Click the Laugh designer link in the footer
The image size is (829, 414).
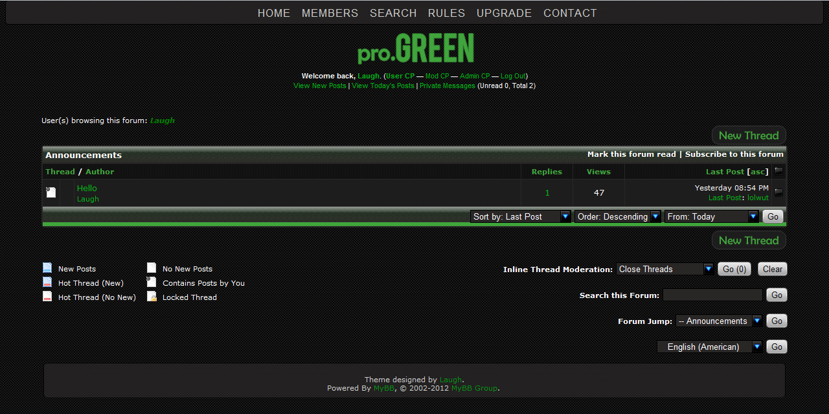(451, 380)
